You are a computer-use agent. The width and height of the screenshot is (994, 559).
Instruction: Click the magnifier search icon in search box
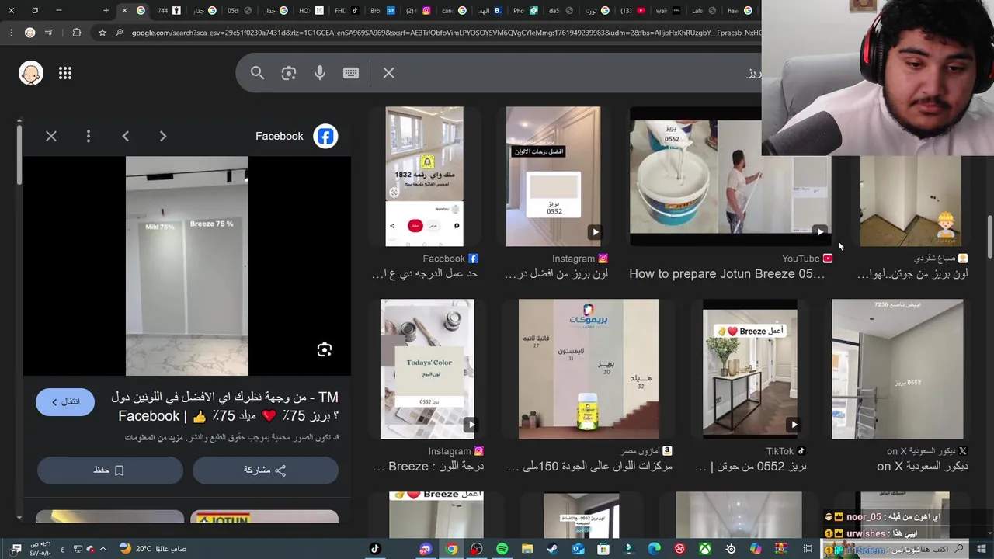tap(258, 73)
